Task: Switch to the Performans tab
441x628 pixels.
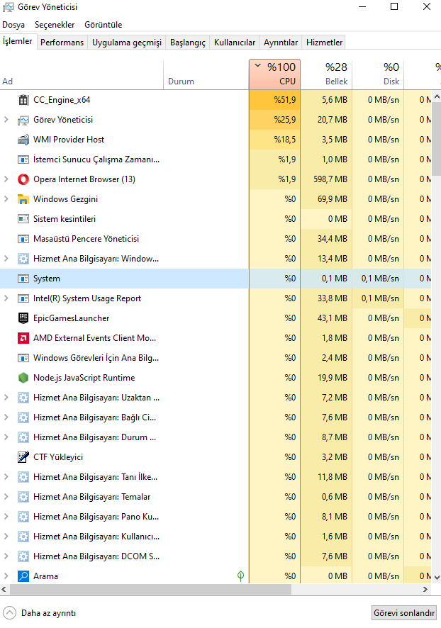Action: [62, 43]
